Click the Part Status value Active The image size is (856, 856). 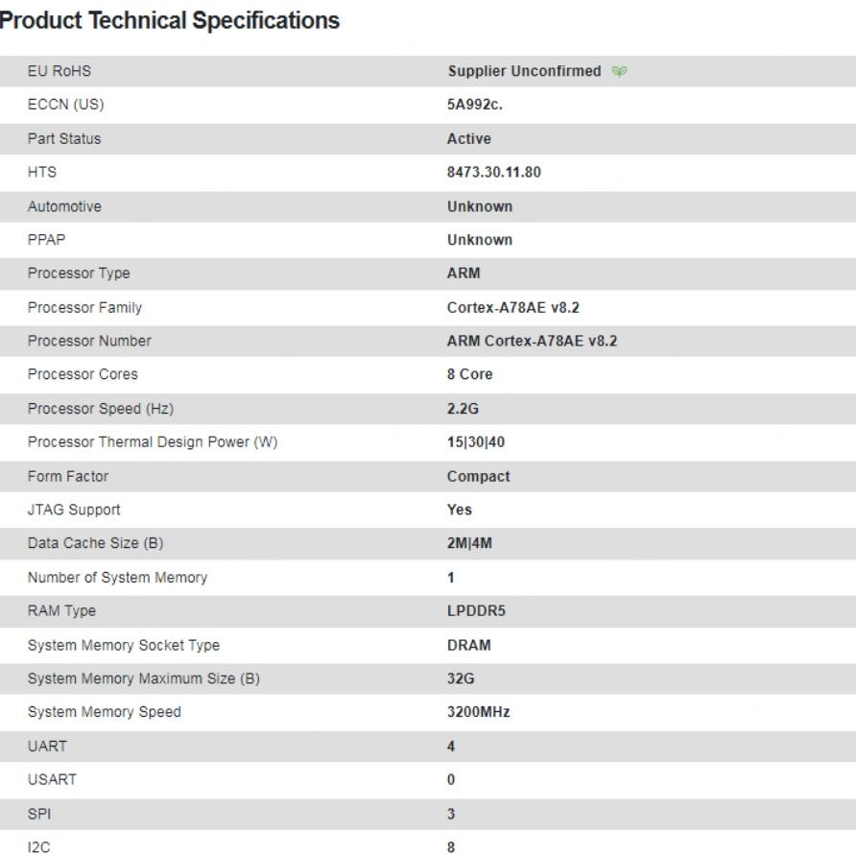click(x=469, y=139)
